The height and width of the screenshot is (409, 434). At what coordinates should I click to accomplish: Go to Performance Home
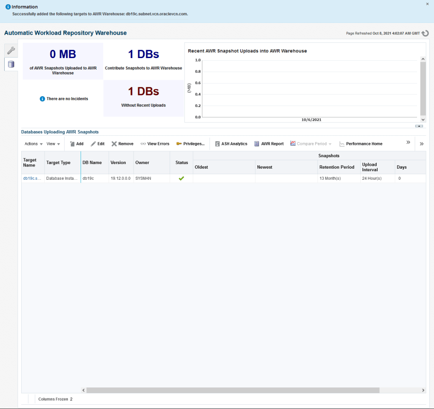[x=361, y=144]
